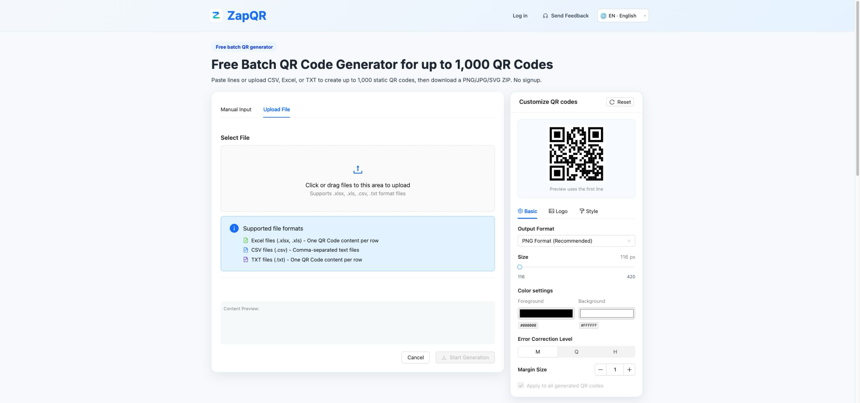Click the QR code preview image

click(x=576, y=154)
